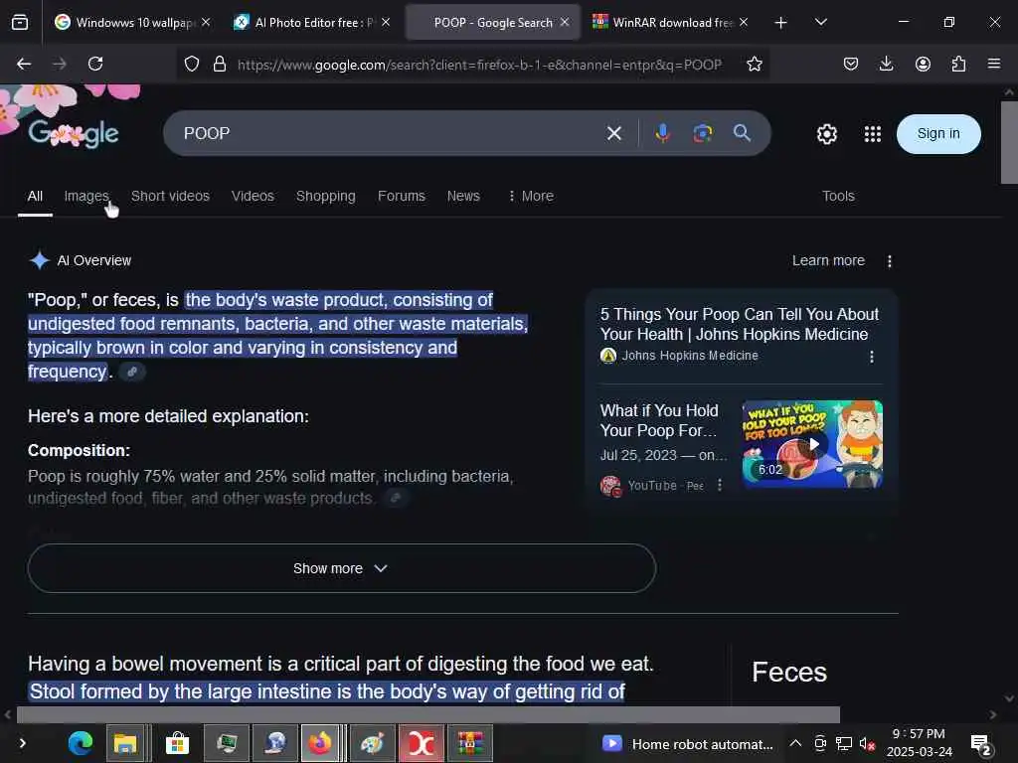Switch to Images results tab
The image size is (1018, 763).
click(x=86, y=196)
